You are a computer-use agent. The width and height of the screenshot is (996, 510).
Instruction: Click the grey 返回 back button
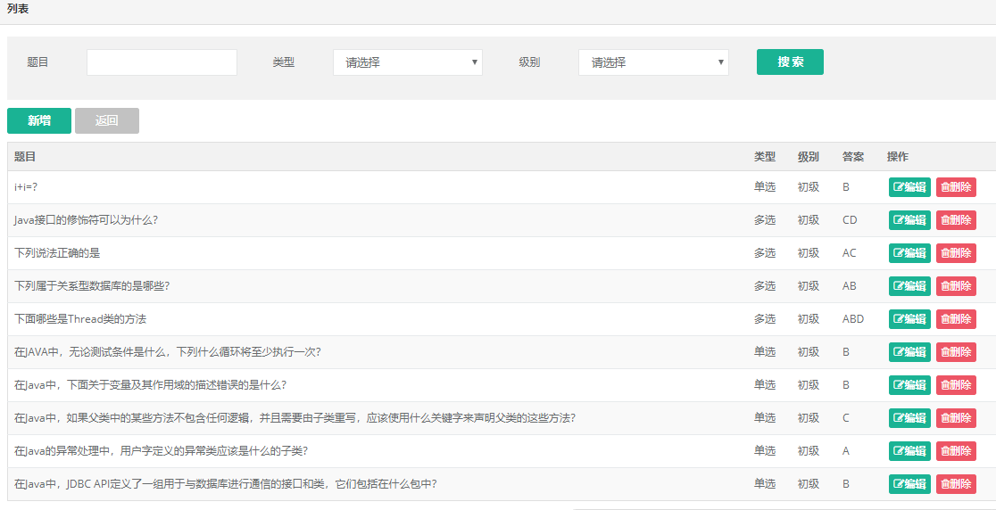pos(107,120)
